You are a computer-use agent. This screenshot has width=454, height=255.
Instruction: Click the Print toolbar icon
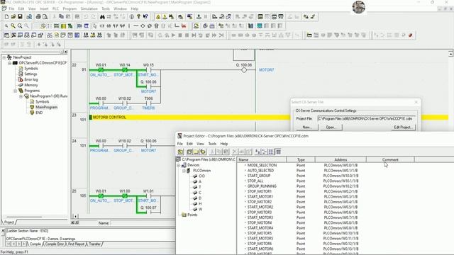tap(38, 17)
